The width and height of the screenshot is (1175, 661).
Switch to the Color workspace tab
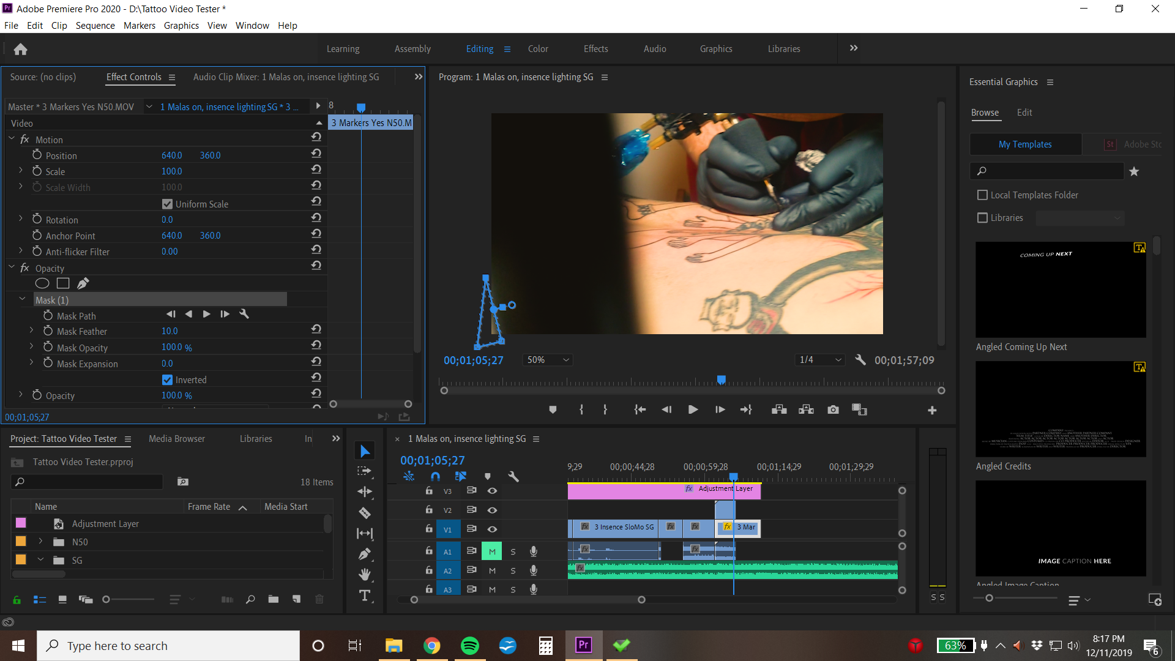538,49
